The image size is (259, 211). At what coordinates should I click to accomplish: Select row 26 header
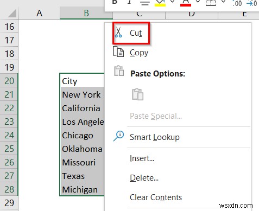[x=9, y=162]
